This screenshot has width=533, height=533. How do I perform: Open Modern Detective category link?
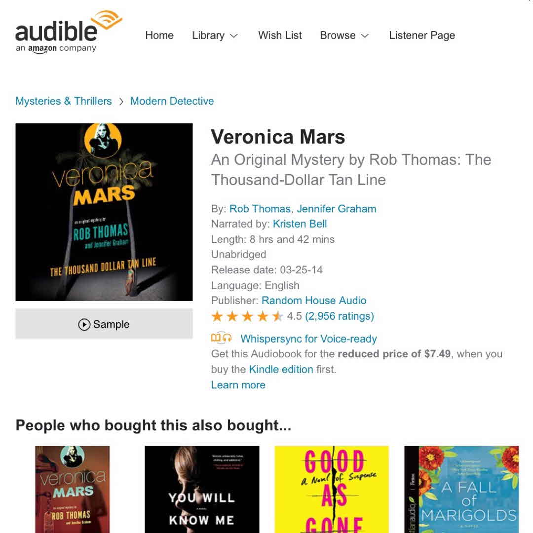pos(172,101)
